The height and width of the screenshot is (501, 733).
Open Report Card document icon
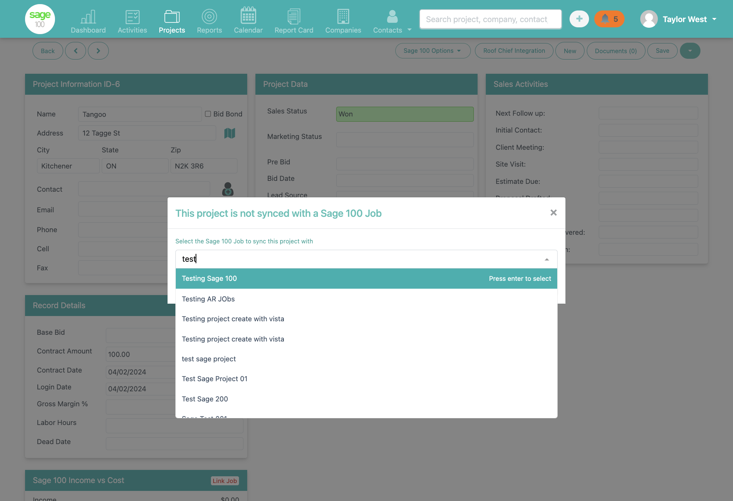pos(294,17)
